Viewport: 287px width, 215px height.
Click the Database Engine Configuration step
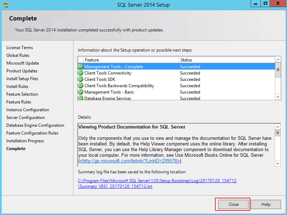point(35,125)
